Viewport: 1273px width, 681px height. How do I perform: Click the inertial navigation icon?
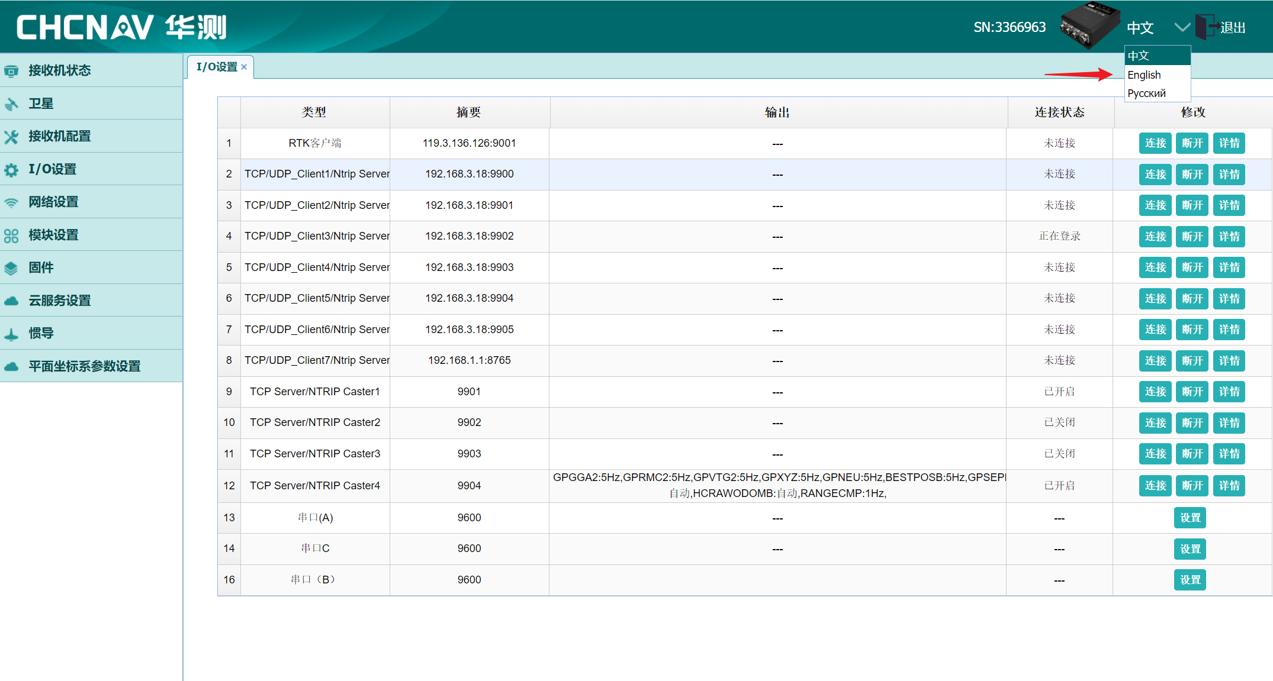11,334
